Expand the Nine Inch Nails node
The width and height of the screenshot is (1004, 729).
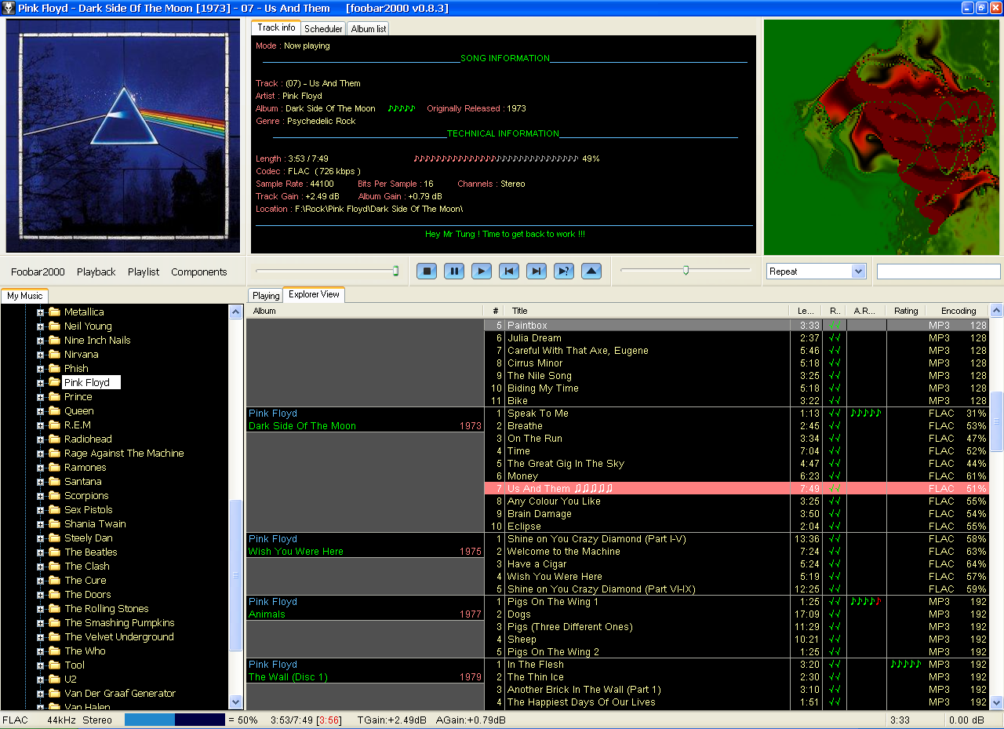[40, 341]
